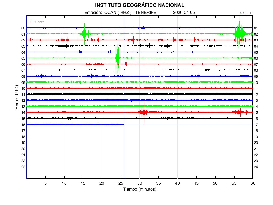The height and width of the screenshot is (205, 273).
Task: Select green event at minute 15, hour 01
Action: 85,34
